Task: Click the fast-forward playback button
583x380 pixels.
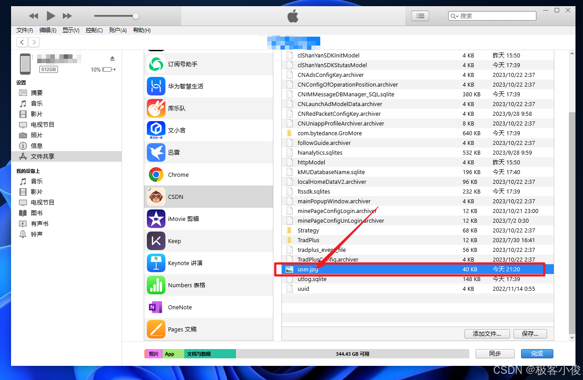Action: 67,16
